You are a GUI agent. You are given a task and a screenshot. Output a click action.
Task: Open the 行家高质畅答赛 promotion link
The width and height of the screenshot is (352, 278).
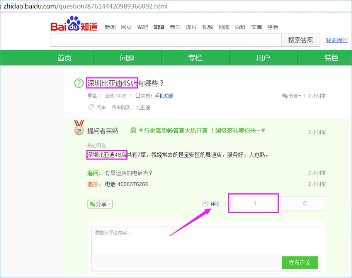pyautogui.click(x=202, y=131)
